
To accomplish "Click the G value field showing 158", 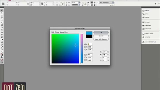I will coord(90,47).
